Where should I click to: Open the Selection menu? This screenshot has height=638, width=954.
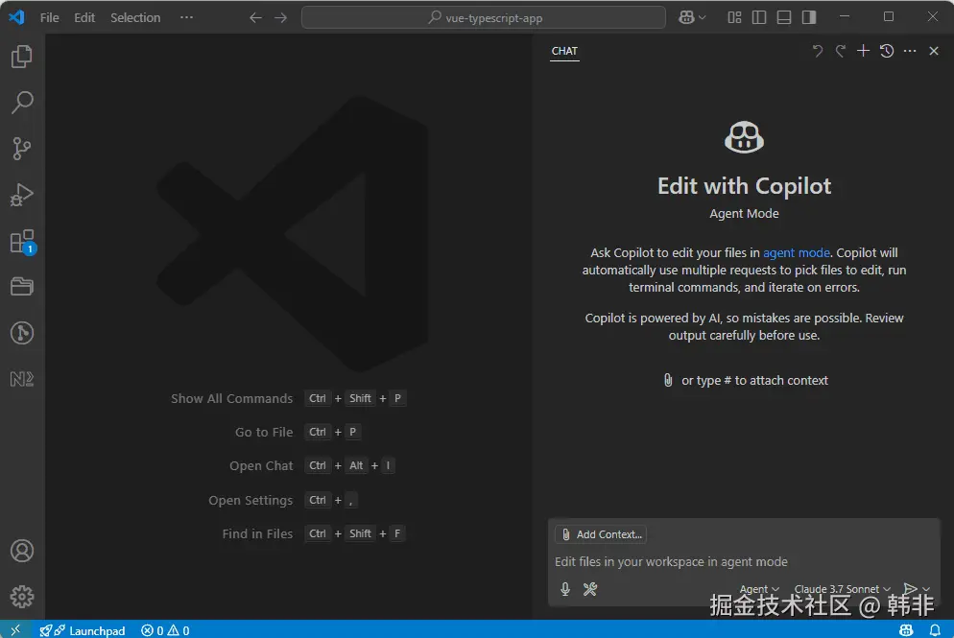[x=135, y=17]
